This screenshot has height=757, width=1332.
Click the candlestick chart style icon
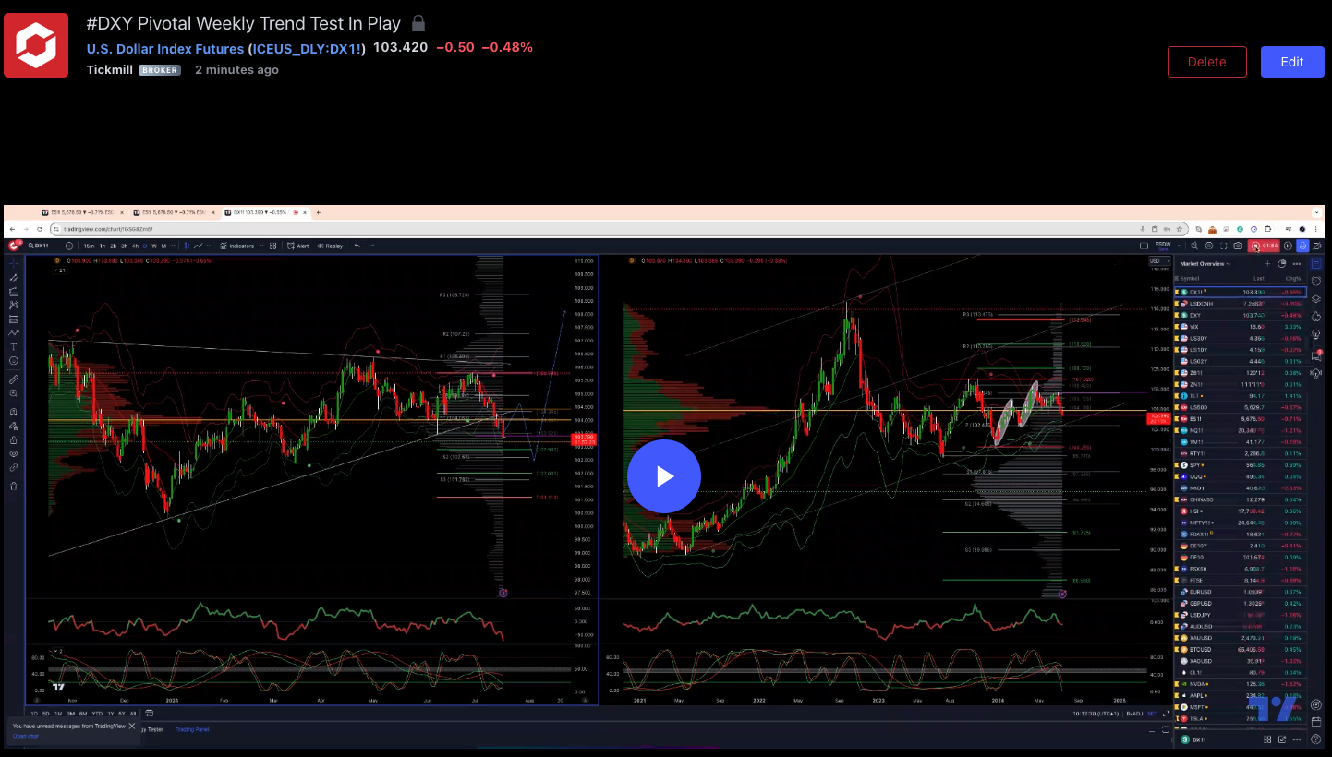click(187, 246)
